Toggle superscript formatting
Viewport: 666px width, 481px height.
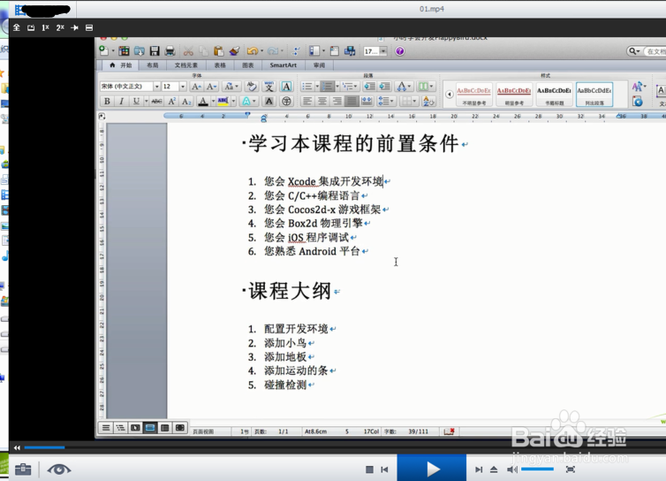click(x=172, y=101)
